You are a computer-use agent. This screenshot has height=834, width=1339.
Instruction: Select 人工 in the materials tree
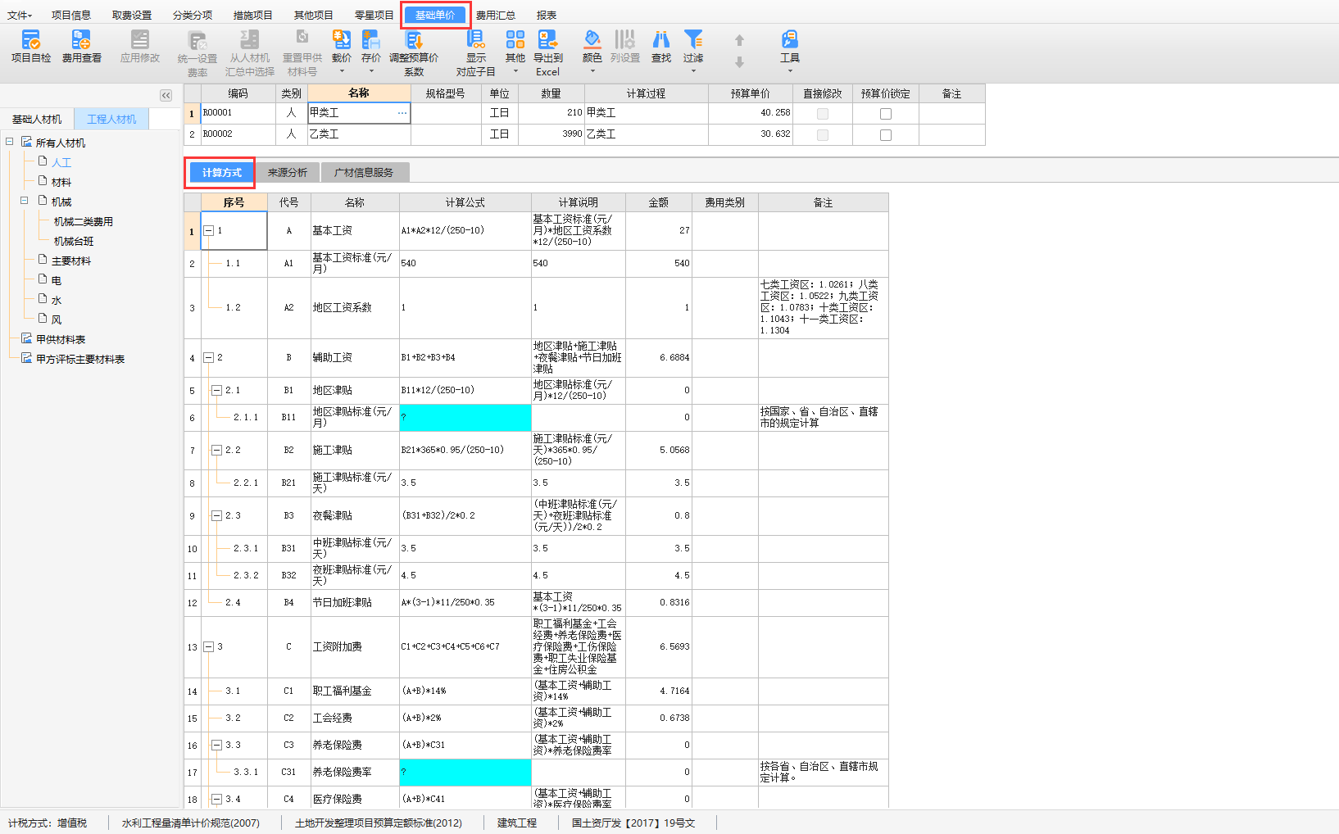click(61, 162)
